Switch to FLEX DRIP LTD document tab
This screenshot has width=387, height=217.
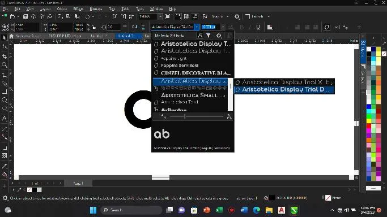click(x=65, y=36)
